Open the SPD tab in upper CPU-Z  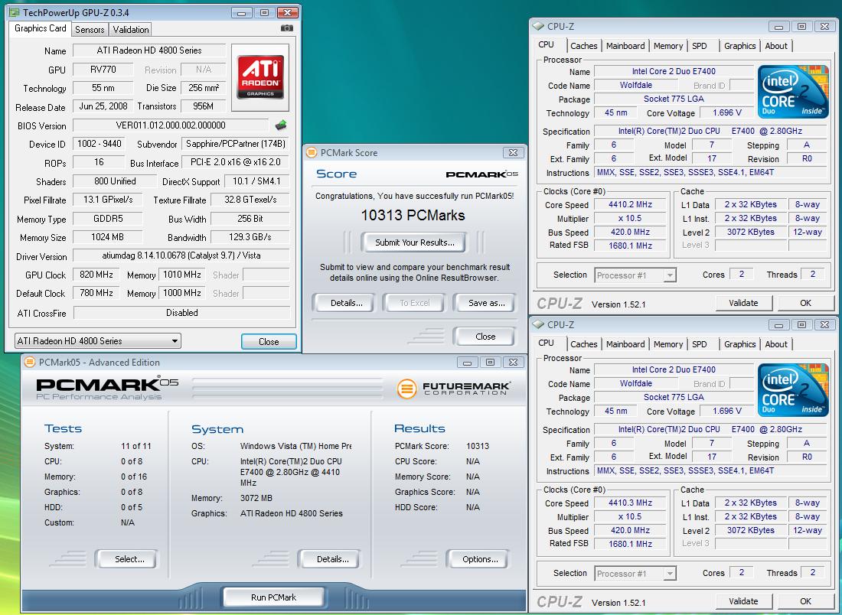click(699, 46)
